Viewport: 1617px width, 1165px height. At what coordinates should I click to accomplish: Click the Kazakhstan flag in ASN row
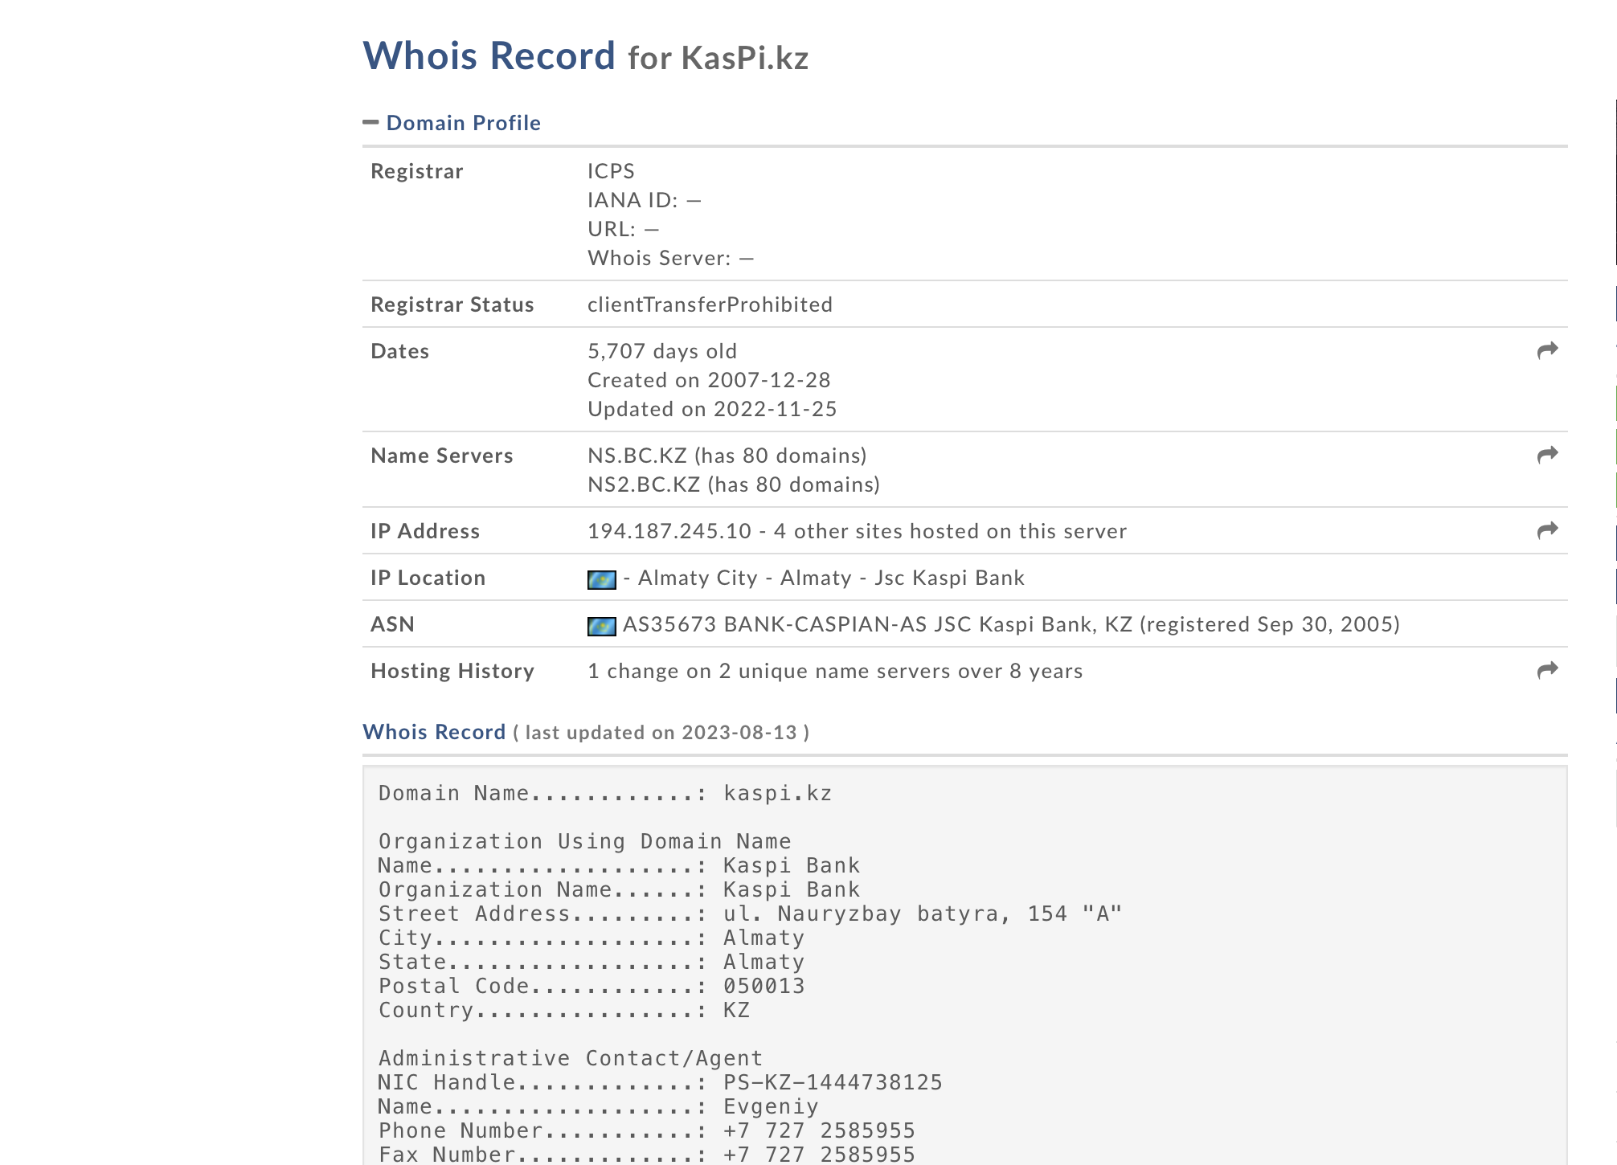click(602, 626)
